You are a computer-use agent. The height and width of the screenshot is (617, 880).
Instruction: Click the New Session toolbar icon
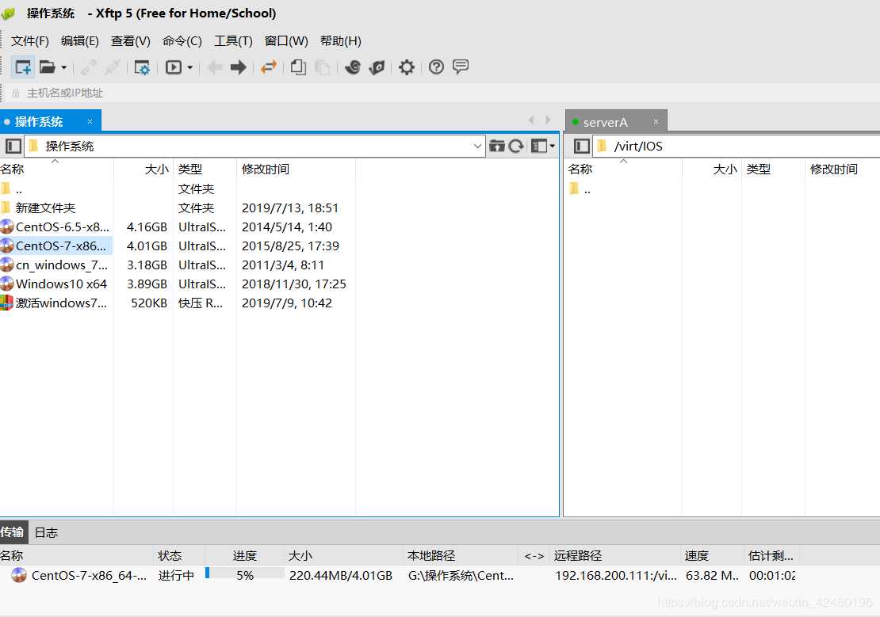coord(23,67)
